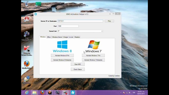Select the Nero Home desktop icon
Image resolution: width=169 pixels, height=95 pixels.
click(x=27, y=80)
